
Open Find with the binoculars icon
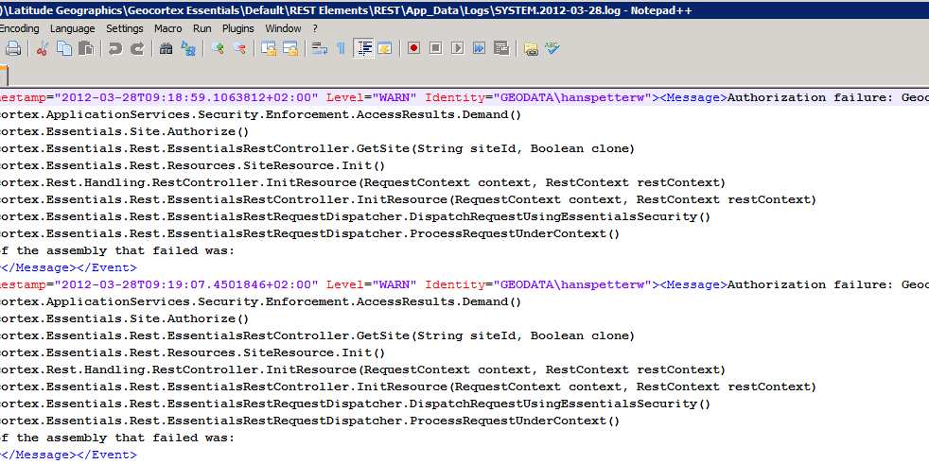pos(167,48)
